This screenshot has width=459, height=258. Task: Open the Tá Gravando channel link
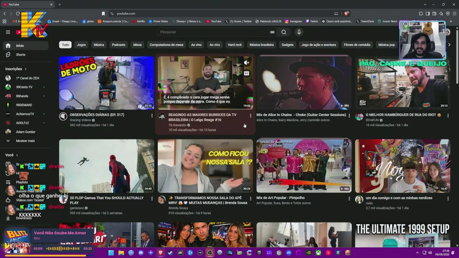tap(177, 125)
